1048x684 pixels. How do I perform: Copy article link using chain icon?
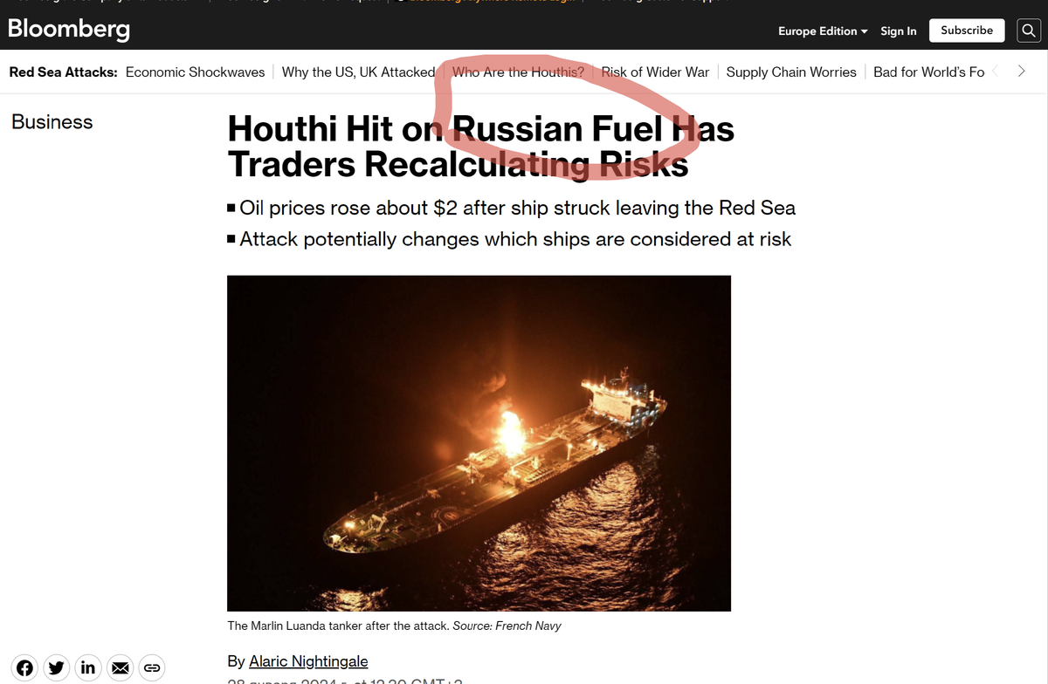(x=151, y=668)
